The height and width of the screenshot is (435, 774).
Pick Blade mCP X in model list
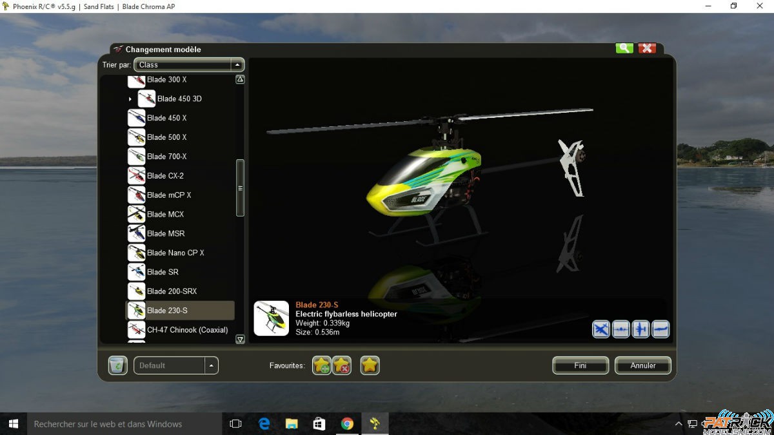coord(169,195)
